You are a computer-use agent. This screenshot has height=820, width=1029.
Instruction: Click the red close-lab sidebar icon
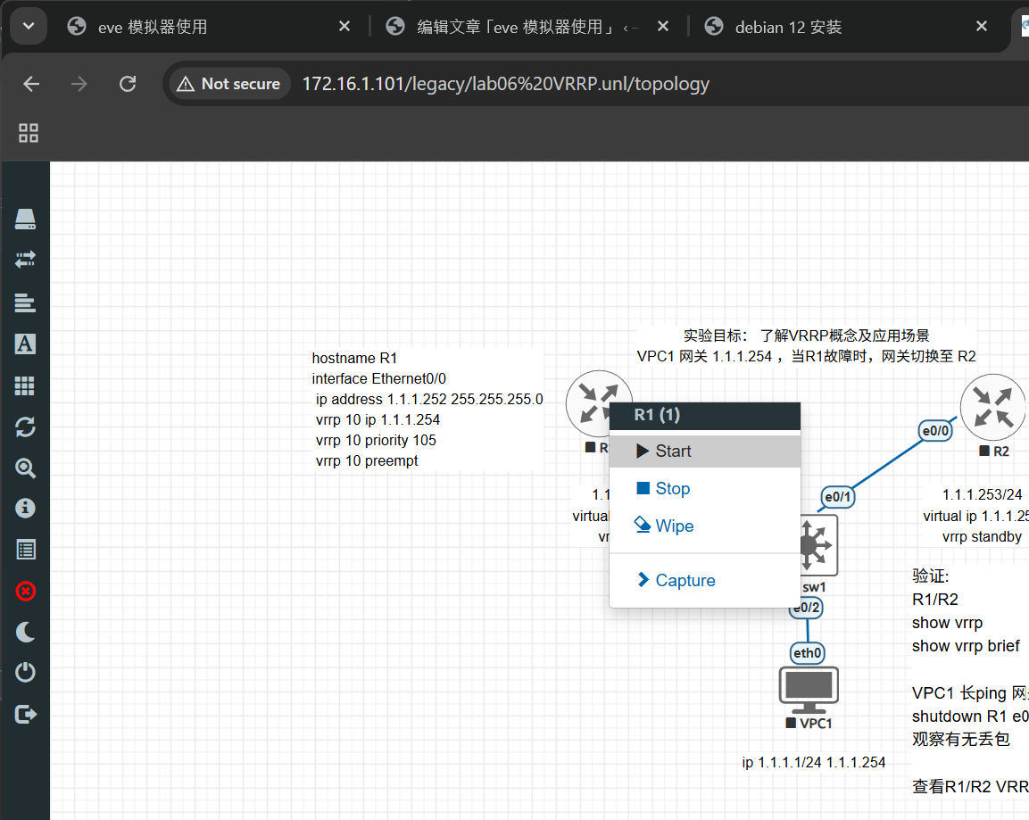(25, 591)
